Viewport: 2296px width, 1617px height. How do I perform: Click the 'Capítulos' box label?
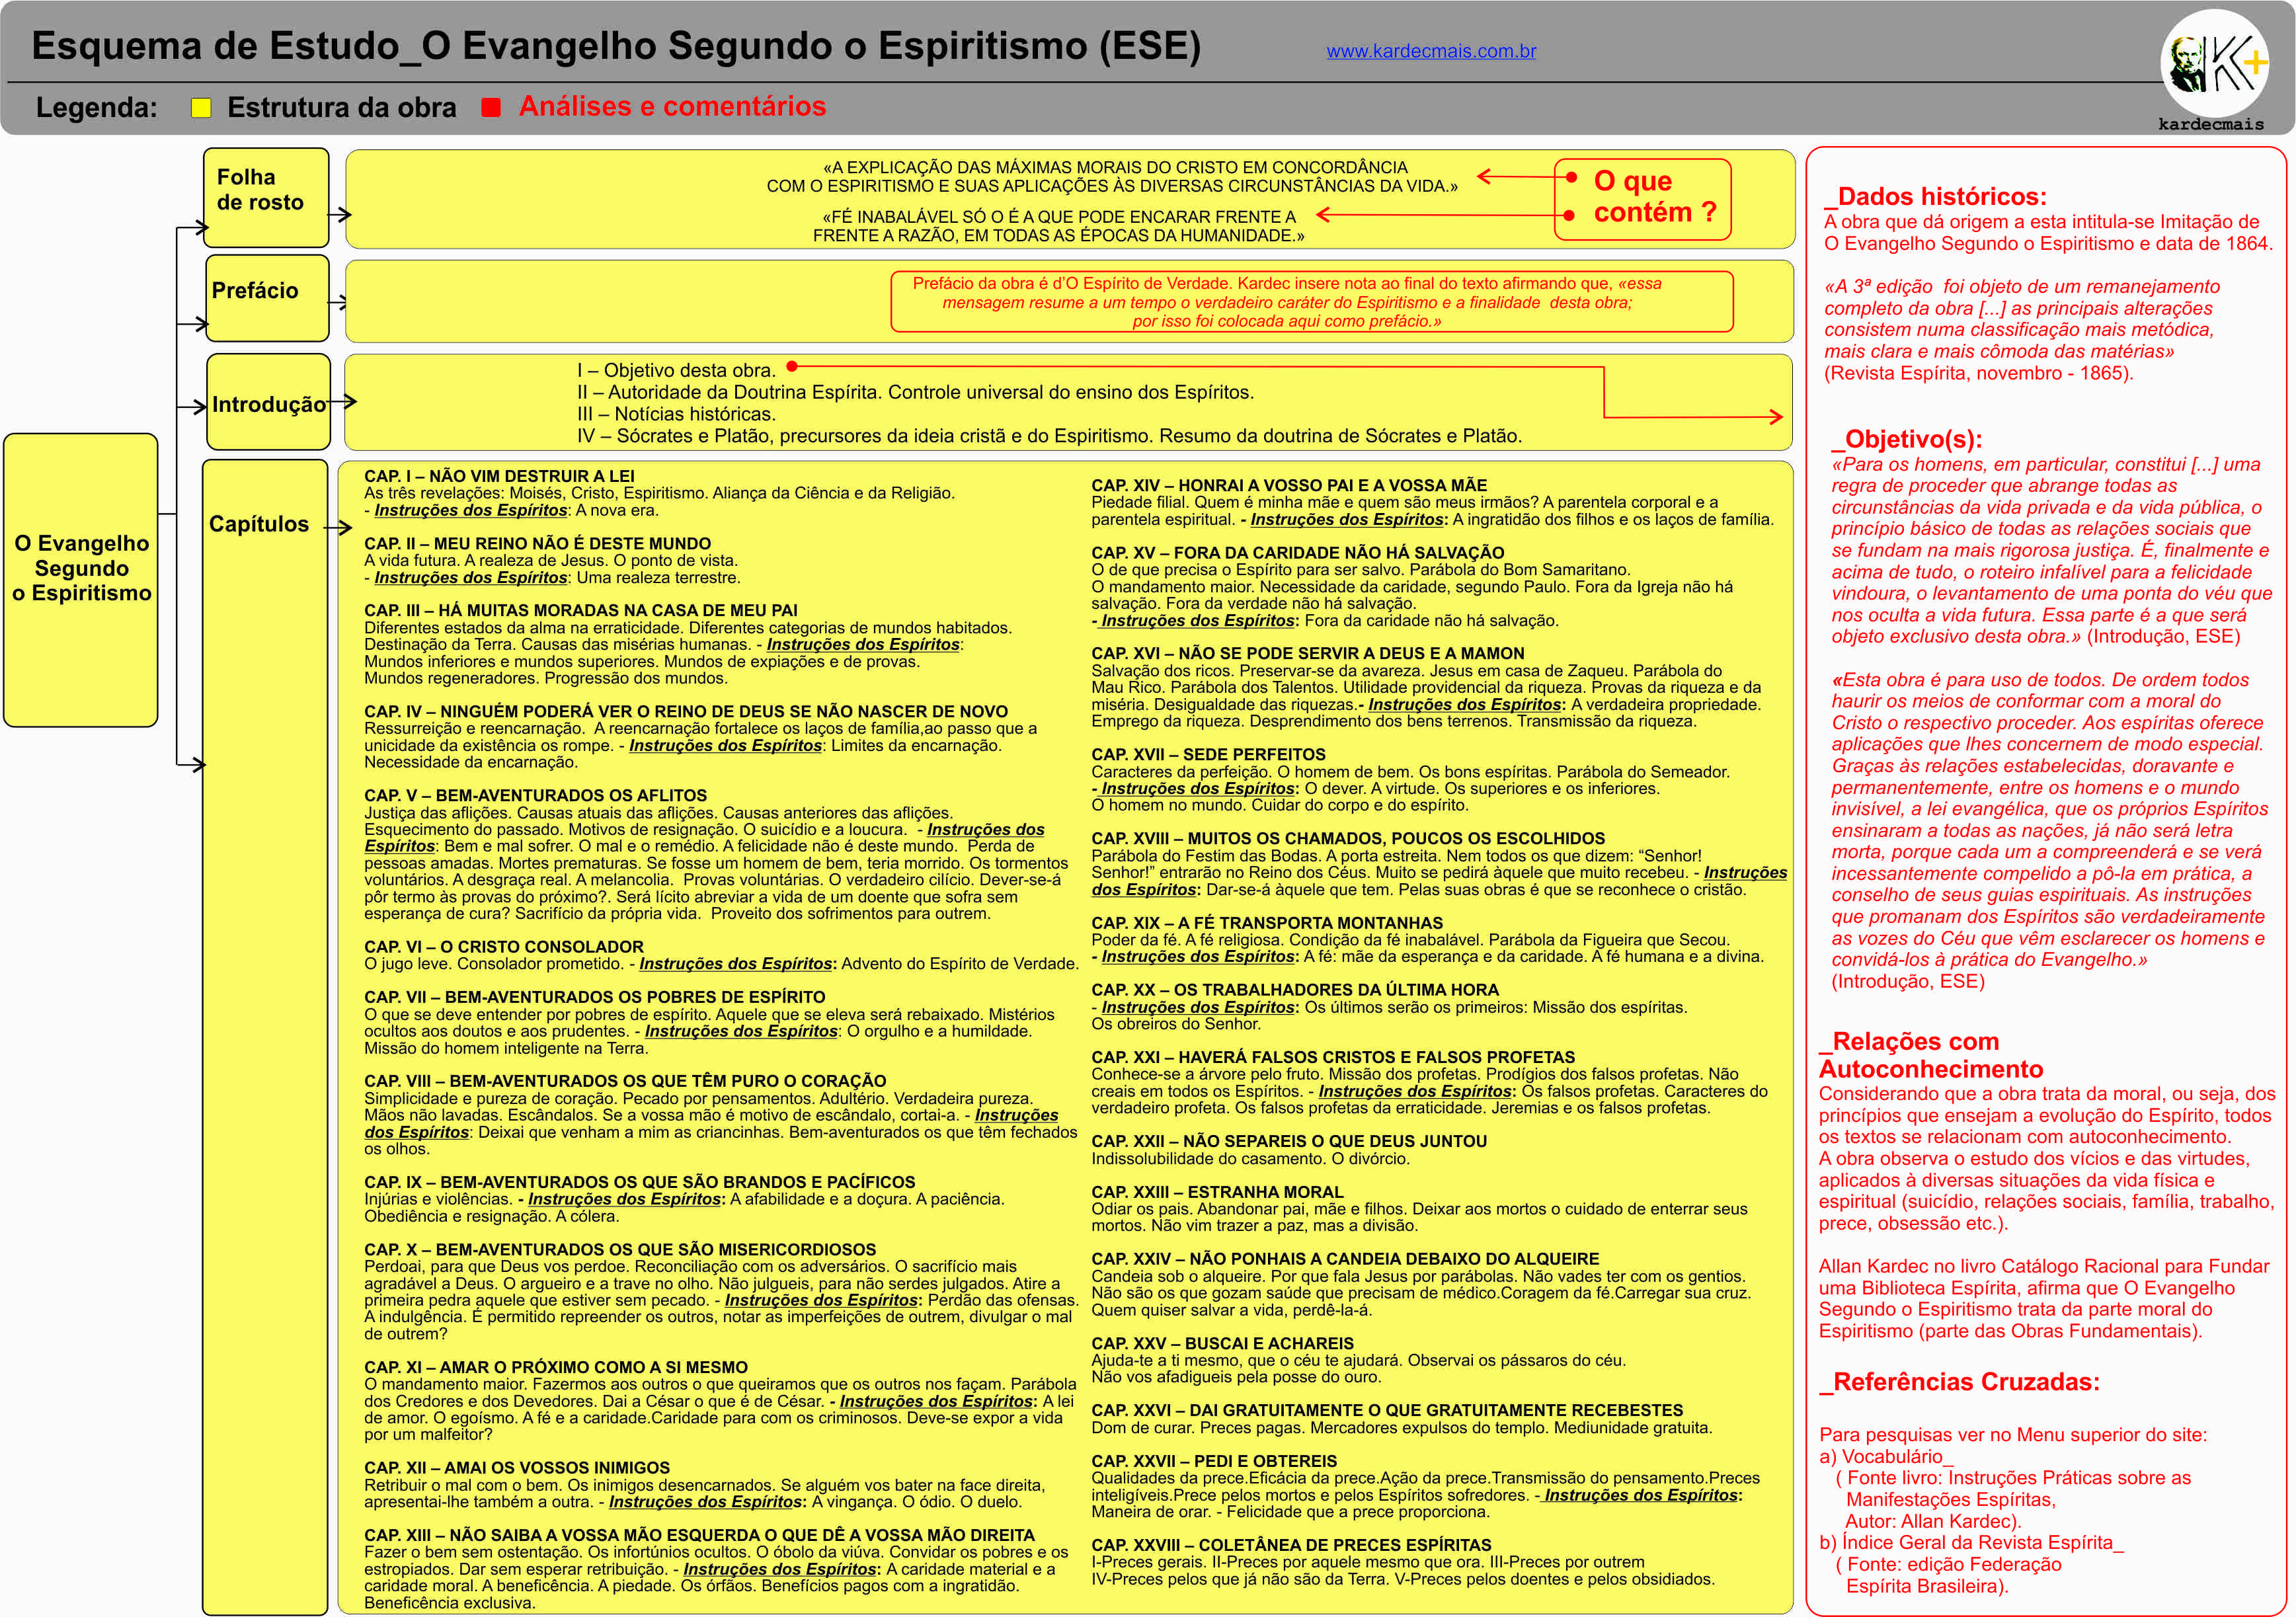(259, 524)
